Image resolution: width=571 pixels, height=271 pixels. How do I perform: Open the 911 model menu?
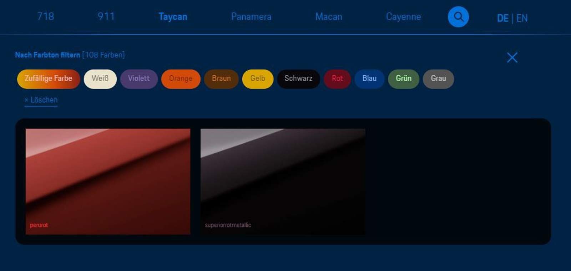coord(106,16)
